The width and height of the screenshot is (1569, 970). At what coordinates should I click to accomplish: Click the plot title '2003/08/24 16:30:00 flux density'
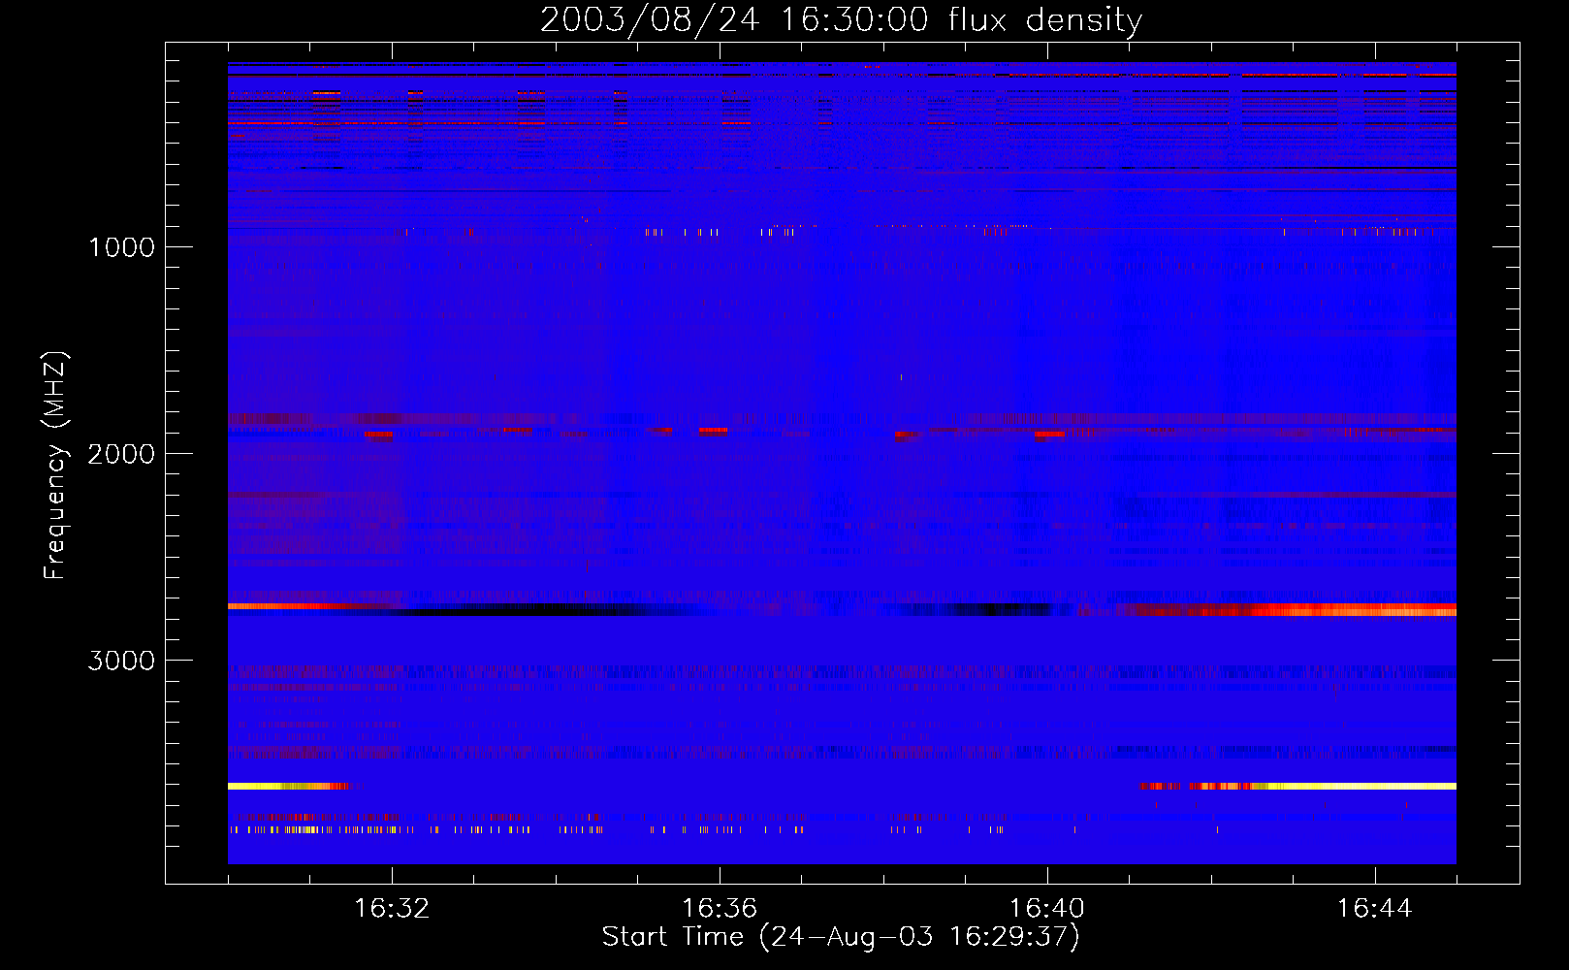(841, 19)
